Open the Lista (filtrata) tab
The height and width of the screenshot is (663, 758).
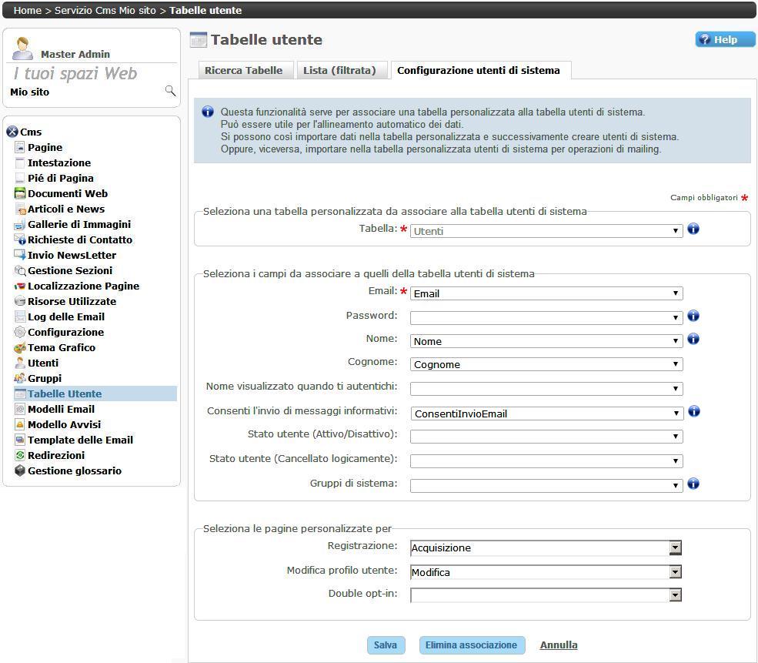click(339, 71)
